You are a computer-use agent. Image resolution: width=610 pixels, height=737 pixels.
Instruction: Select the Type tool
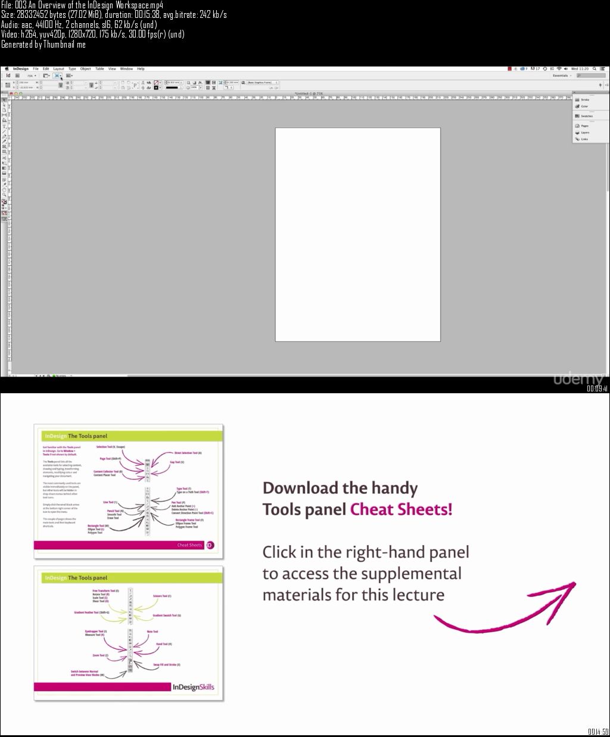pos(4,126)
